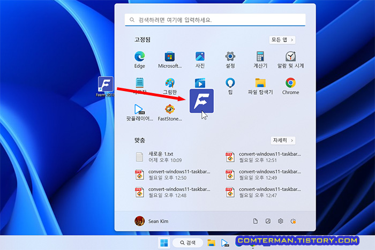Image resolution: width=375 pixels, height=250 pixels.
Task: Open convert-windows11-taskbar file from 12:48
Action: 172,192
